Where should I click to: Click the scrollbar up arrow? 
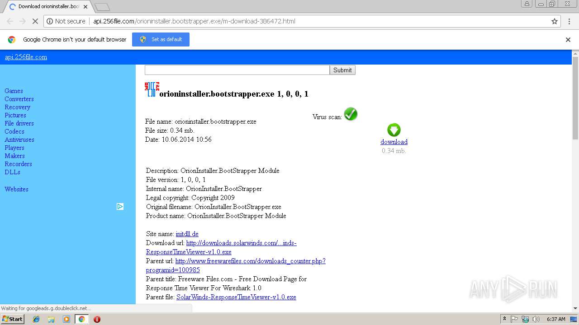tap(575, 53)
